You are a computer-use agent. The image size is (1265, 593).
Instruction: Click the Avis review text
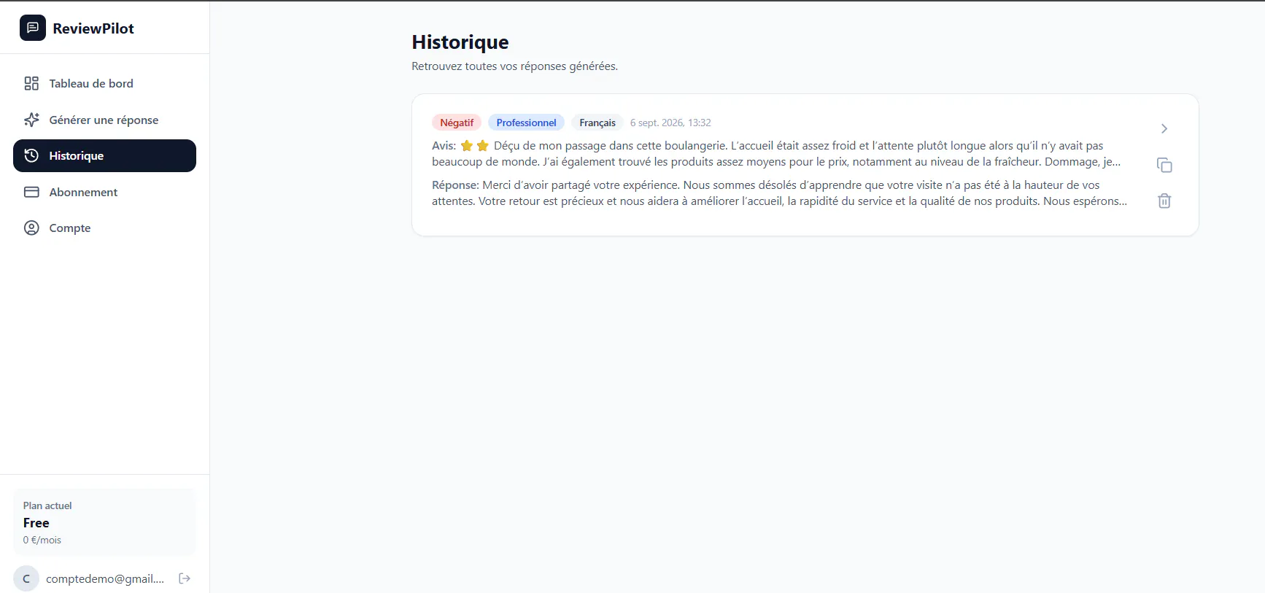776,154
